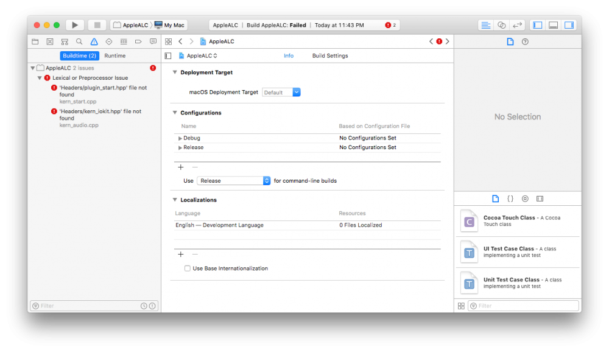Show related items grid in jump bar
Image resolution: width=609 pixels, height=352 pixels.
[x=169, y=41]
